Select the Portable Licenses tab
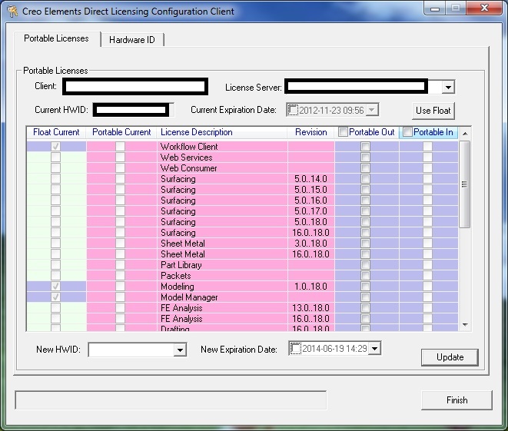The width and height of the screenshot is (508, 431). (x=56, y=38)
